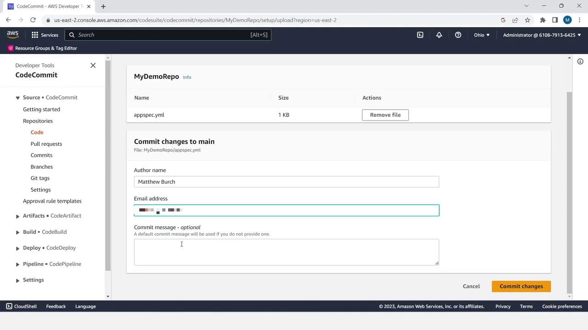Open the Info link beside MyDemoRepo
The height and width of the screenshot is (330, 588).
187,77
